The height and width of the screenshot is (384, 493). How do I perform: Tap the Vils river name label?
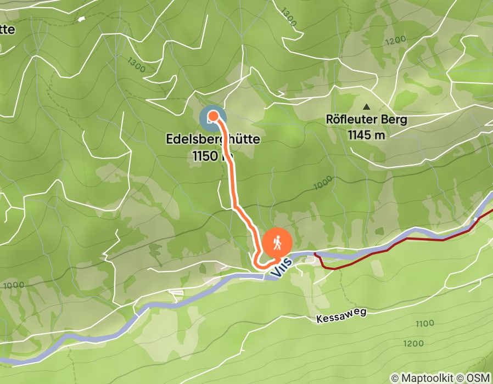coord(281,267)
